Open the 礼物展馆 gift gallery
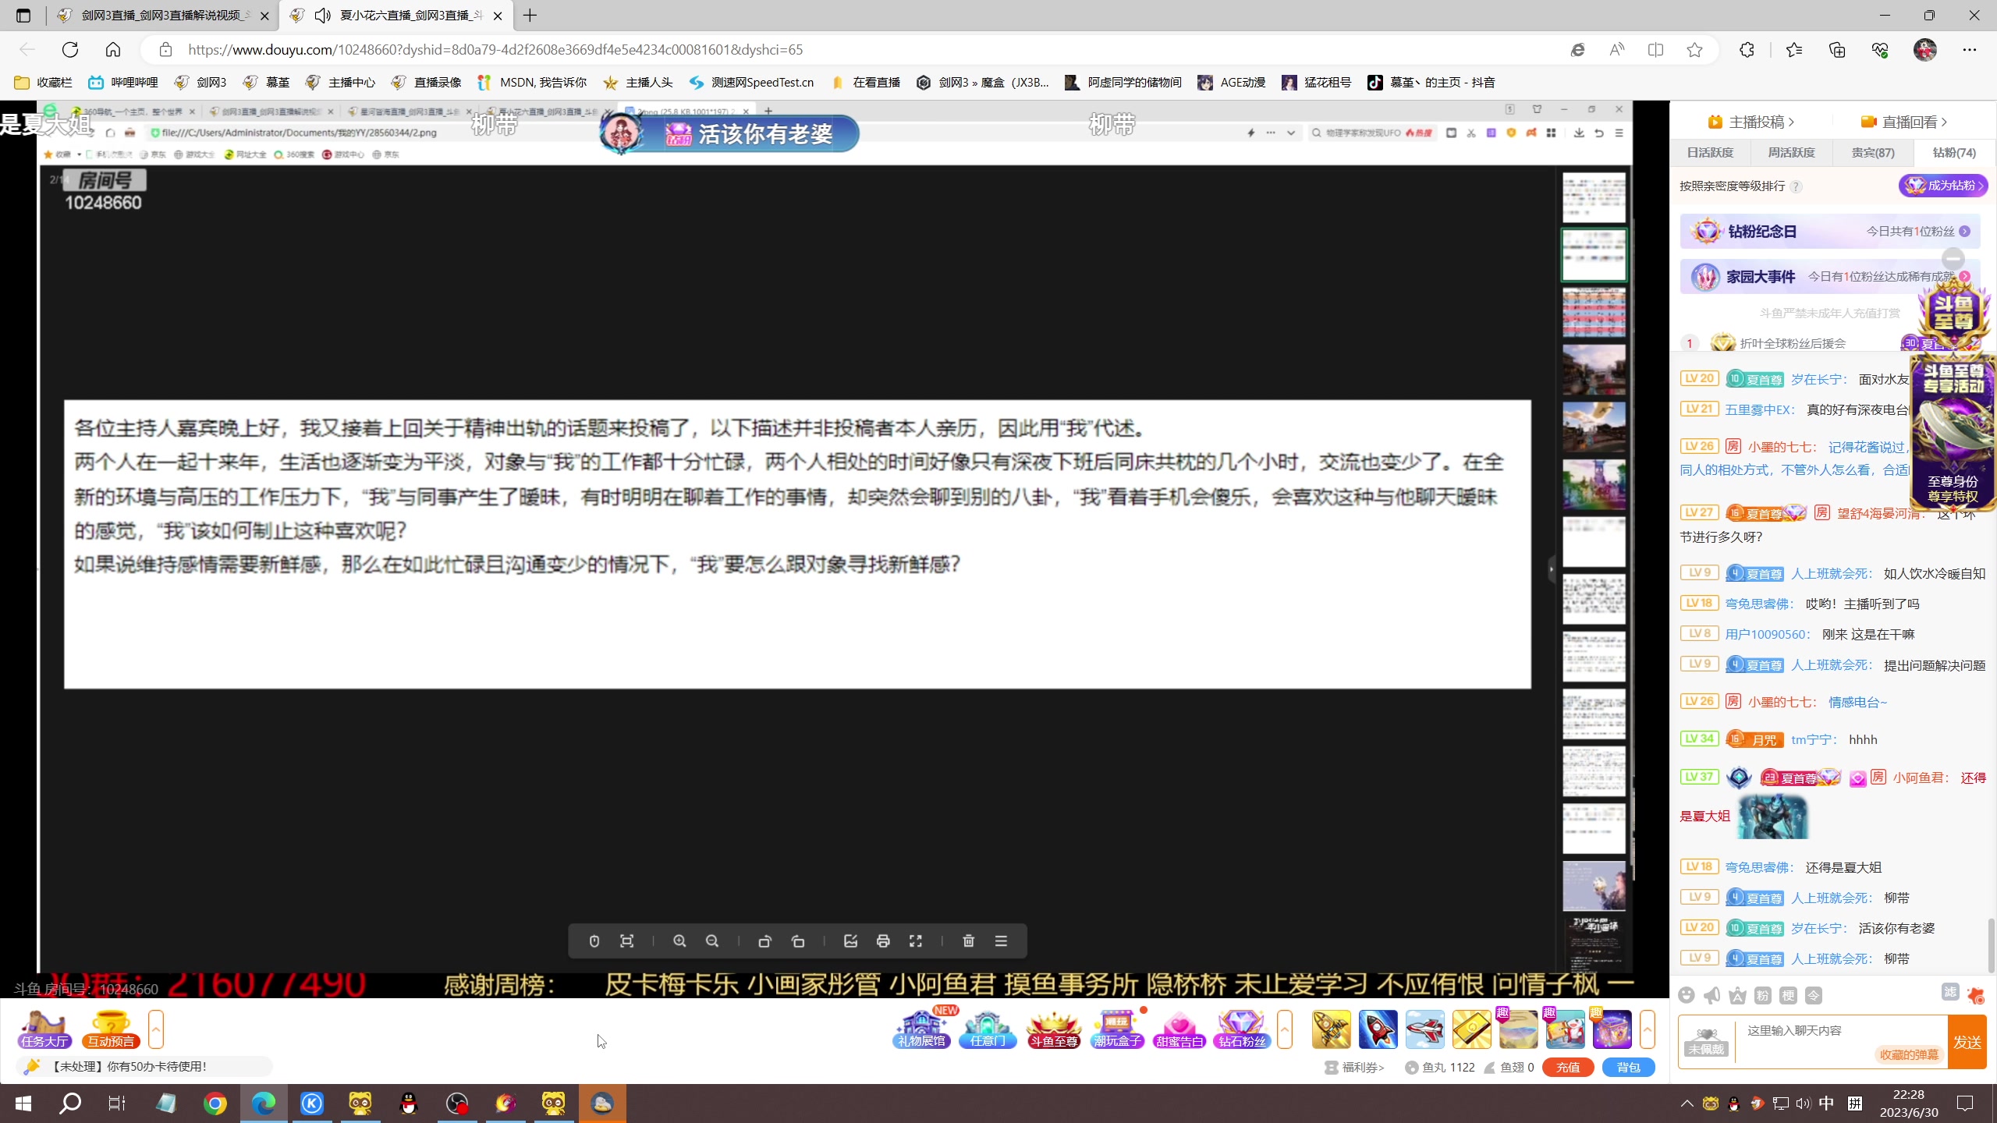 (920, 1029)
